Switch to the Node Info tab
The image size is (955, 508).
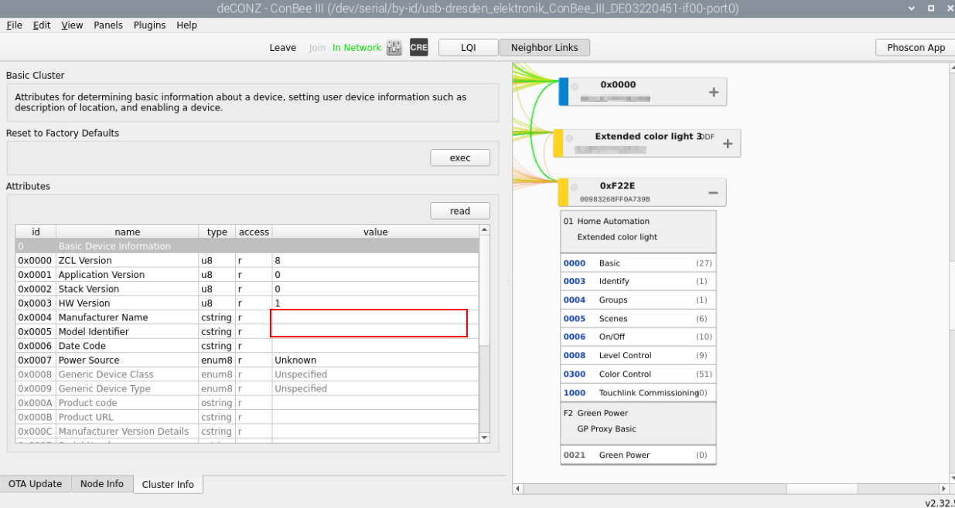click(102, 484)
